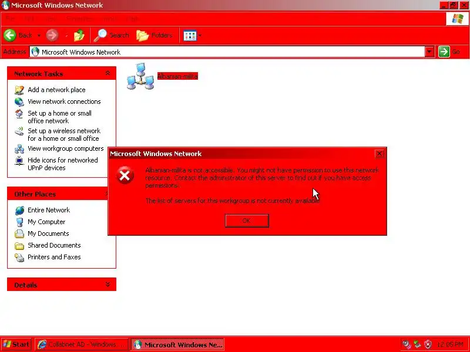Image resolution: width=470 pixels, height=352 pixels.
Task: Close the Microsoft Windows Network error dialog
Action: 379,154
